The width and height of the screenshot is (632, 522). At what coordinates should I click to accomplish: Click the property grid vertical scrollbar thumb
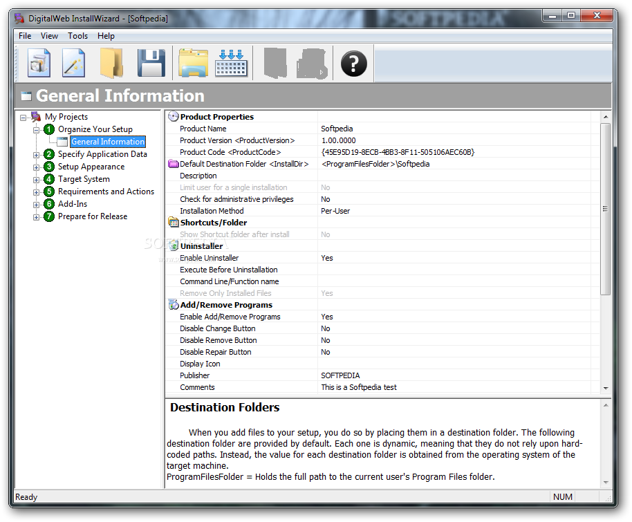click(x=606, y=209)
